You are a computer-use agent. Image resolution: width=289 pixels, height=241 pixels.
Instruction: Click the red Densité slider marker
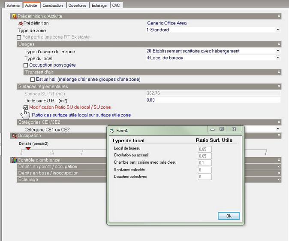28,149
